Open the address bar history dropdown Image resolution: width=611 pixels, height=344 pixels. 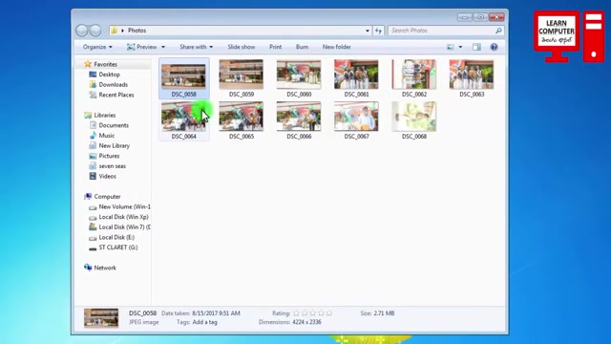(x=368, y=31)
